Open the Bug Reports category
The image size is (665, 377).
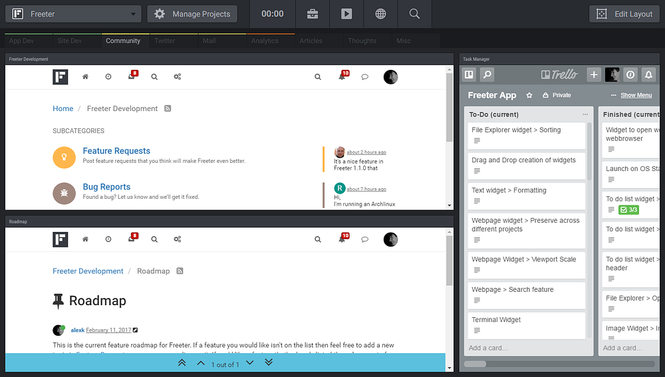pos(106,187)
